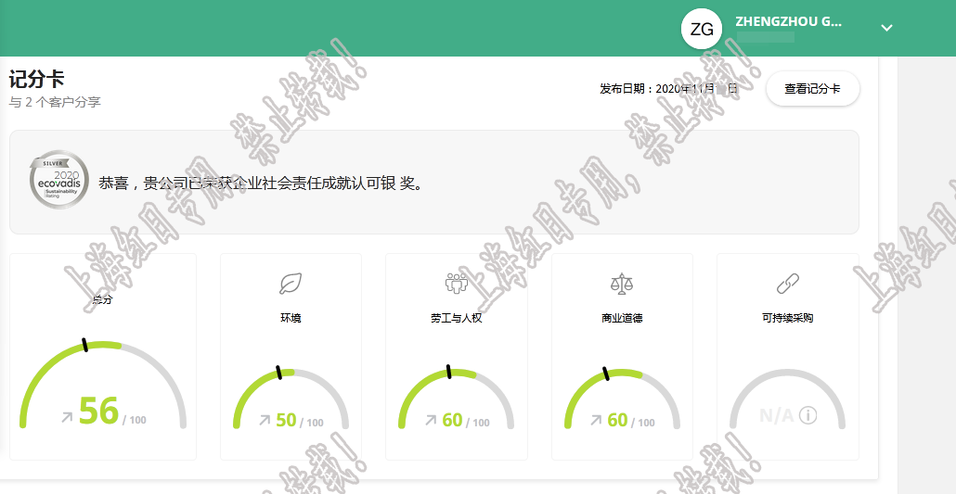Click the 劳工与人权 score value 60
Viewport: 956px width, 494px height.
click(x=452, y=420)
